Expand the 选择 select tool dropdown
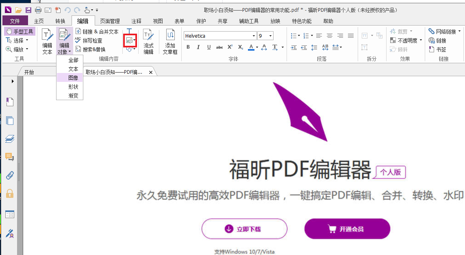This screenshot has height=255, width=465. point(27,40)
